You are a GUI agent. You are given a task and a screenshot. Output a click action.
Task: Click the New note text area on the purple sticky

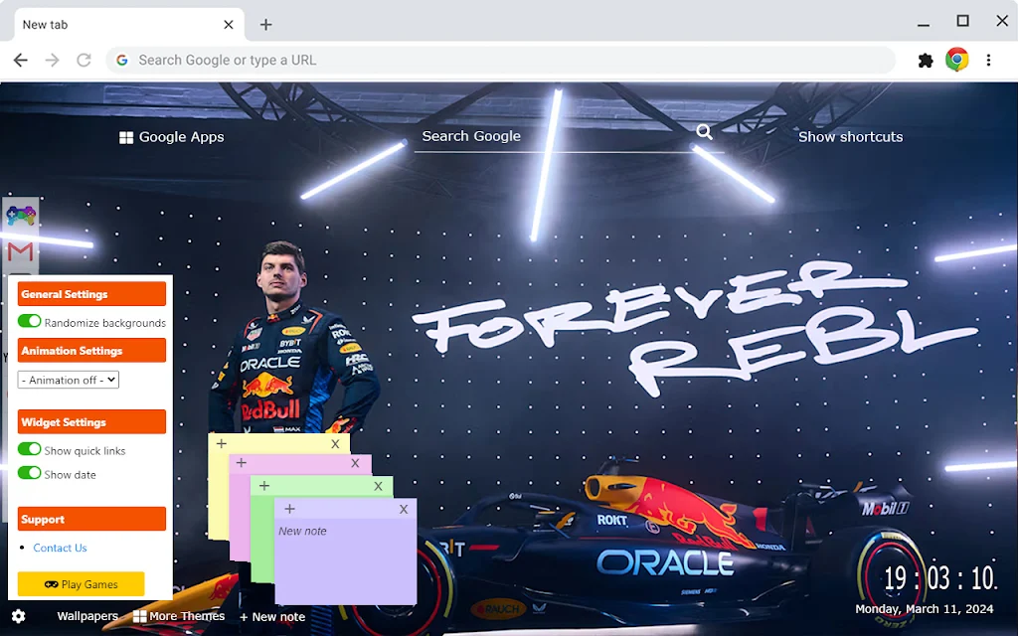pyautogui.click(x=345, y=561)
